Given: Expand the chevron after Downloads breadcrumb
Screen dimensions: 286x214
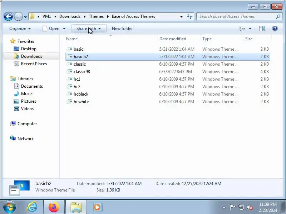Looking at the screenshot, I should (x=85, y=16).
